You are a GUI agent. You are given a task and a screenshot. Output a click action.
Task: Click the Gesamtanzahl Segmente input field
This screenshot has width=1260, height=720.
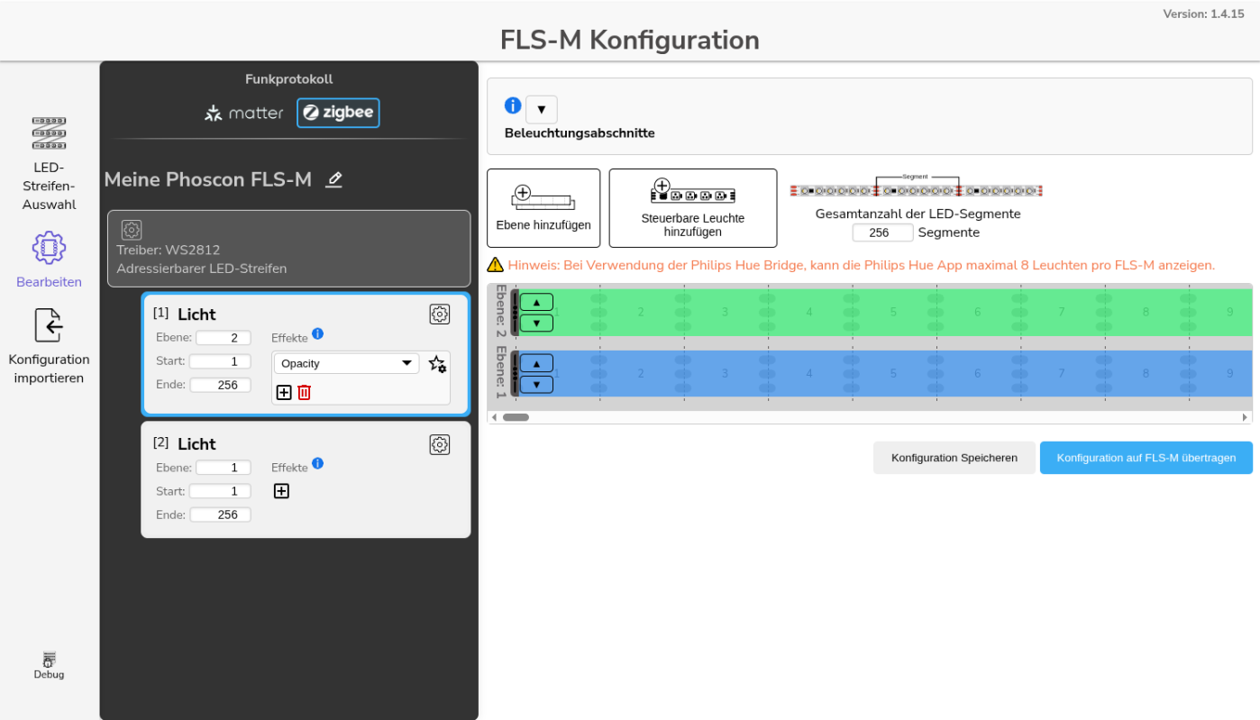coord(881,232)
